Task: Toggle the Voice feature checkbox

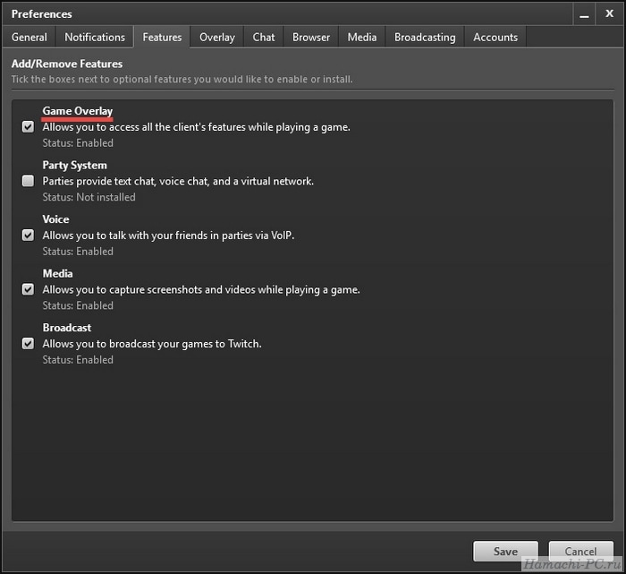Action: tap(28, 236)
